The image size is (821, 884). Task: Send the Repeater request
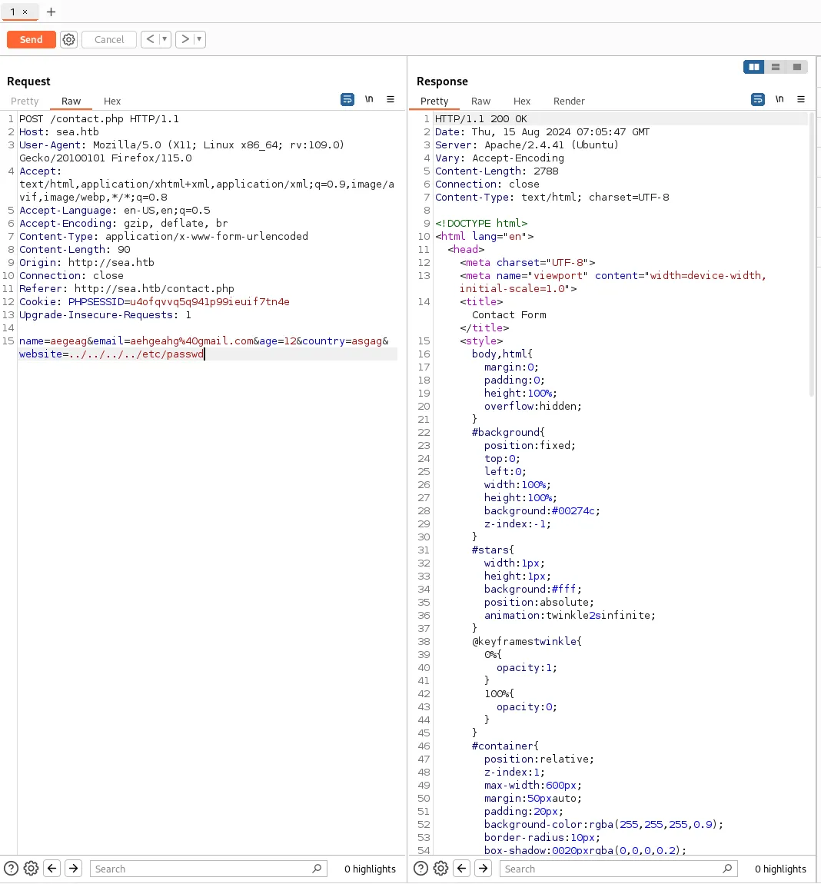pyautogui.click(x=31, y=39)
